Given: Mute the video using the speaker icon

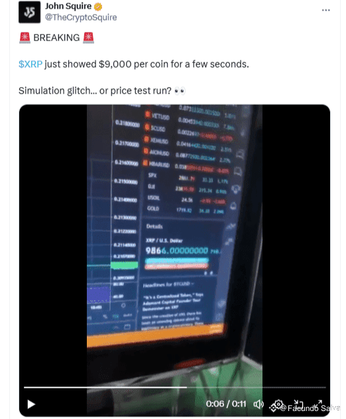Looking at the screenshot, I should coord(259,404).
